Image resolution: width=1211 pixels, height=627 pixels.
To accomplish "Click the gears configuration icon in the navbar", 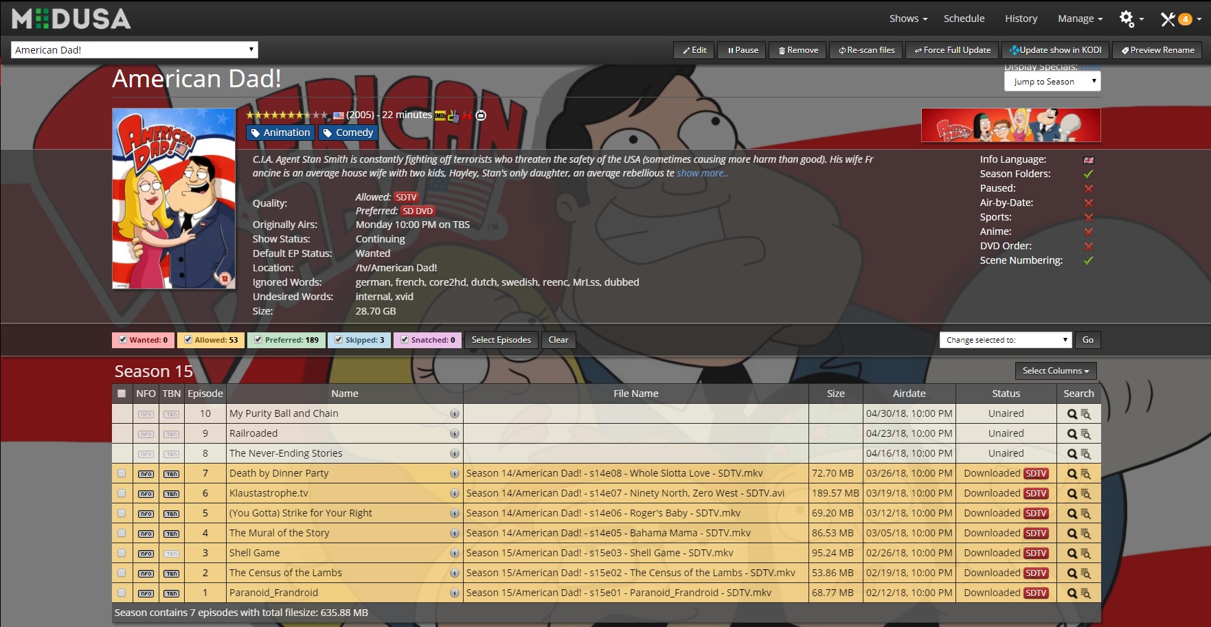I will tap(1128, 19).
